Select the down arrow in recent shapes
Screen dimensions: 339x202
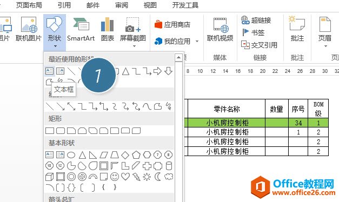pyautogui.click(x=169, y=71)
